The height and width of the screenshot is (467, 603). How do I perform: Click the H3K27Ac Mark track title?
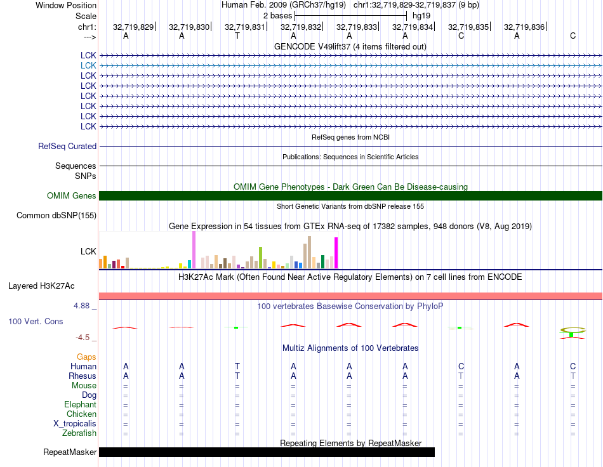point(350,277)
